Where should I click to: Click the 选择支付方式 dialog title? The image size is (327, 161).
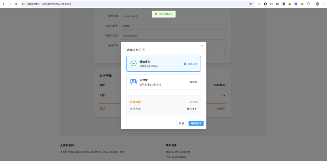point(136,50)
